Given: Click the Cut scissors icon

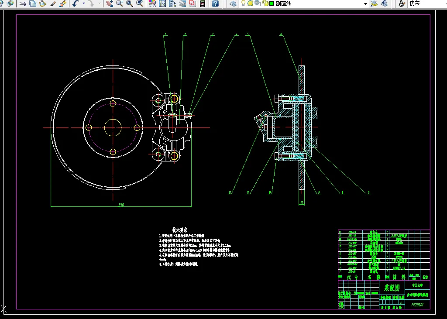Looking at the screenshot, I should pyautogui.click(x=23, y=3).
